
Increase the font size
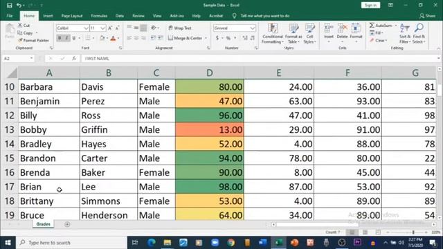coord(110,28)
